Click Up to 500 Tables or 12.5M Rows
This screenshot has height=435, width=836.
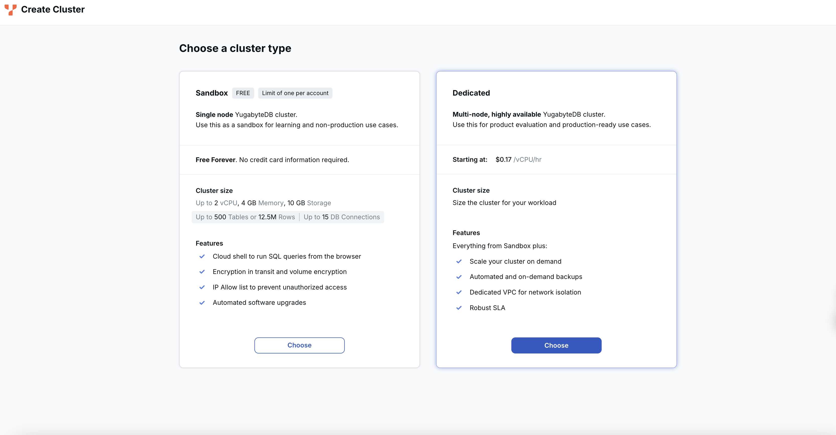pos(245,217)
